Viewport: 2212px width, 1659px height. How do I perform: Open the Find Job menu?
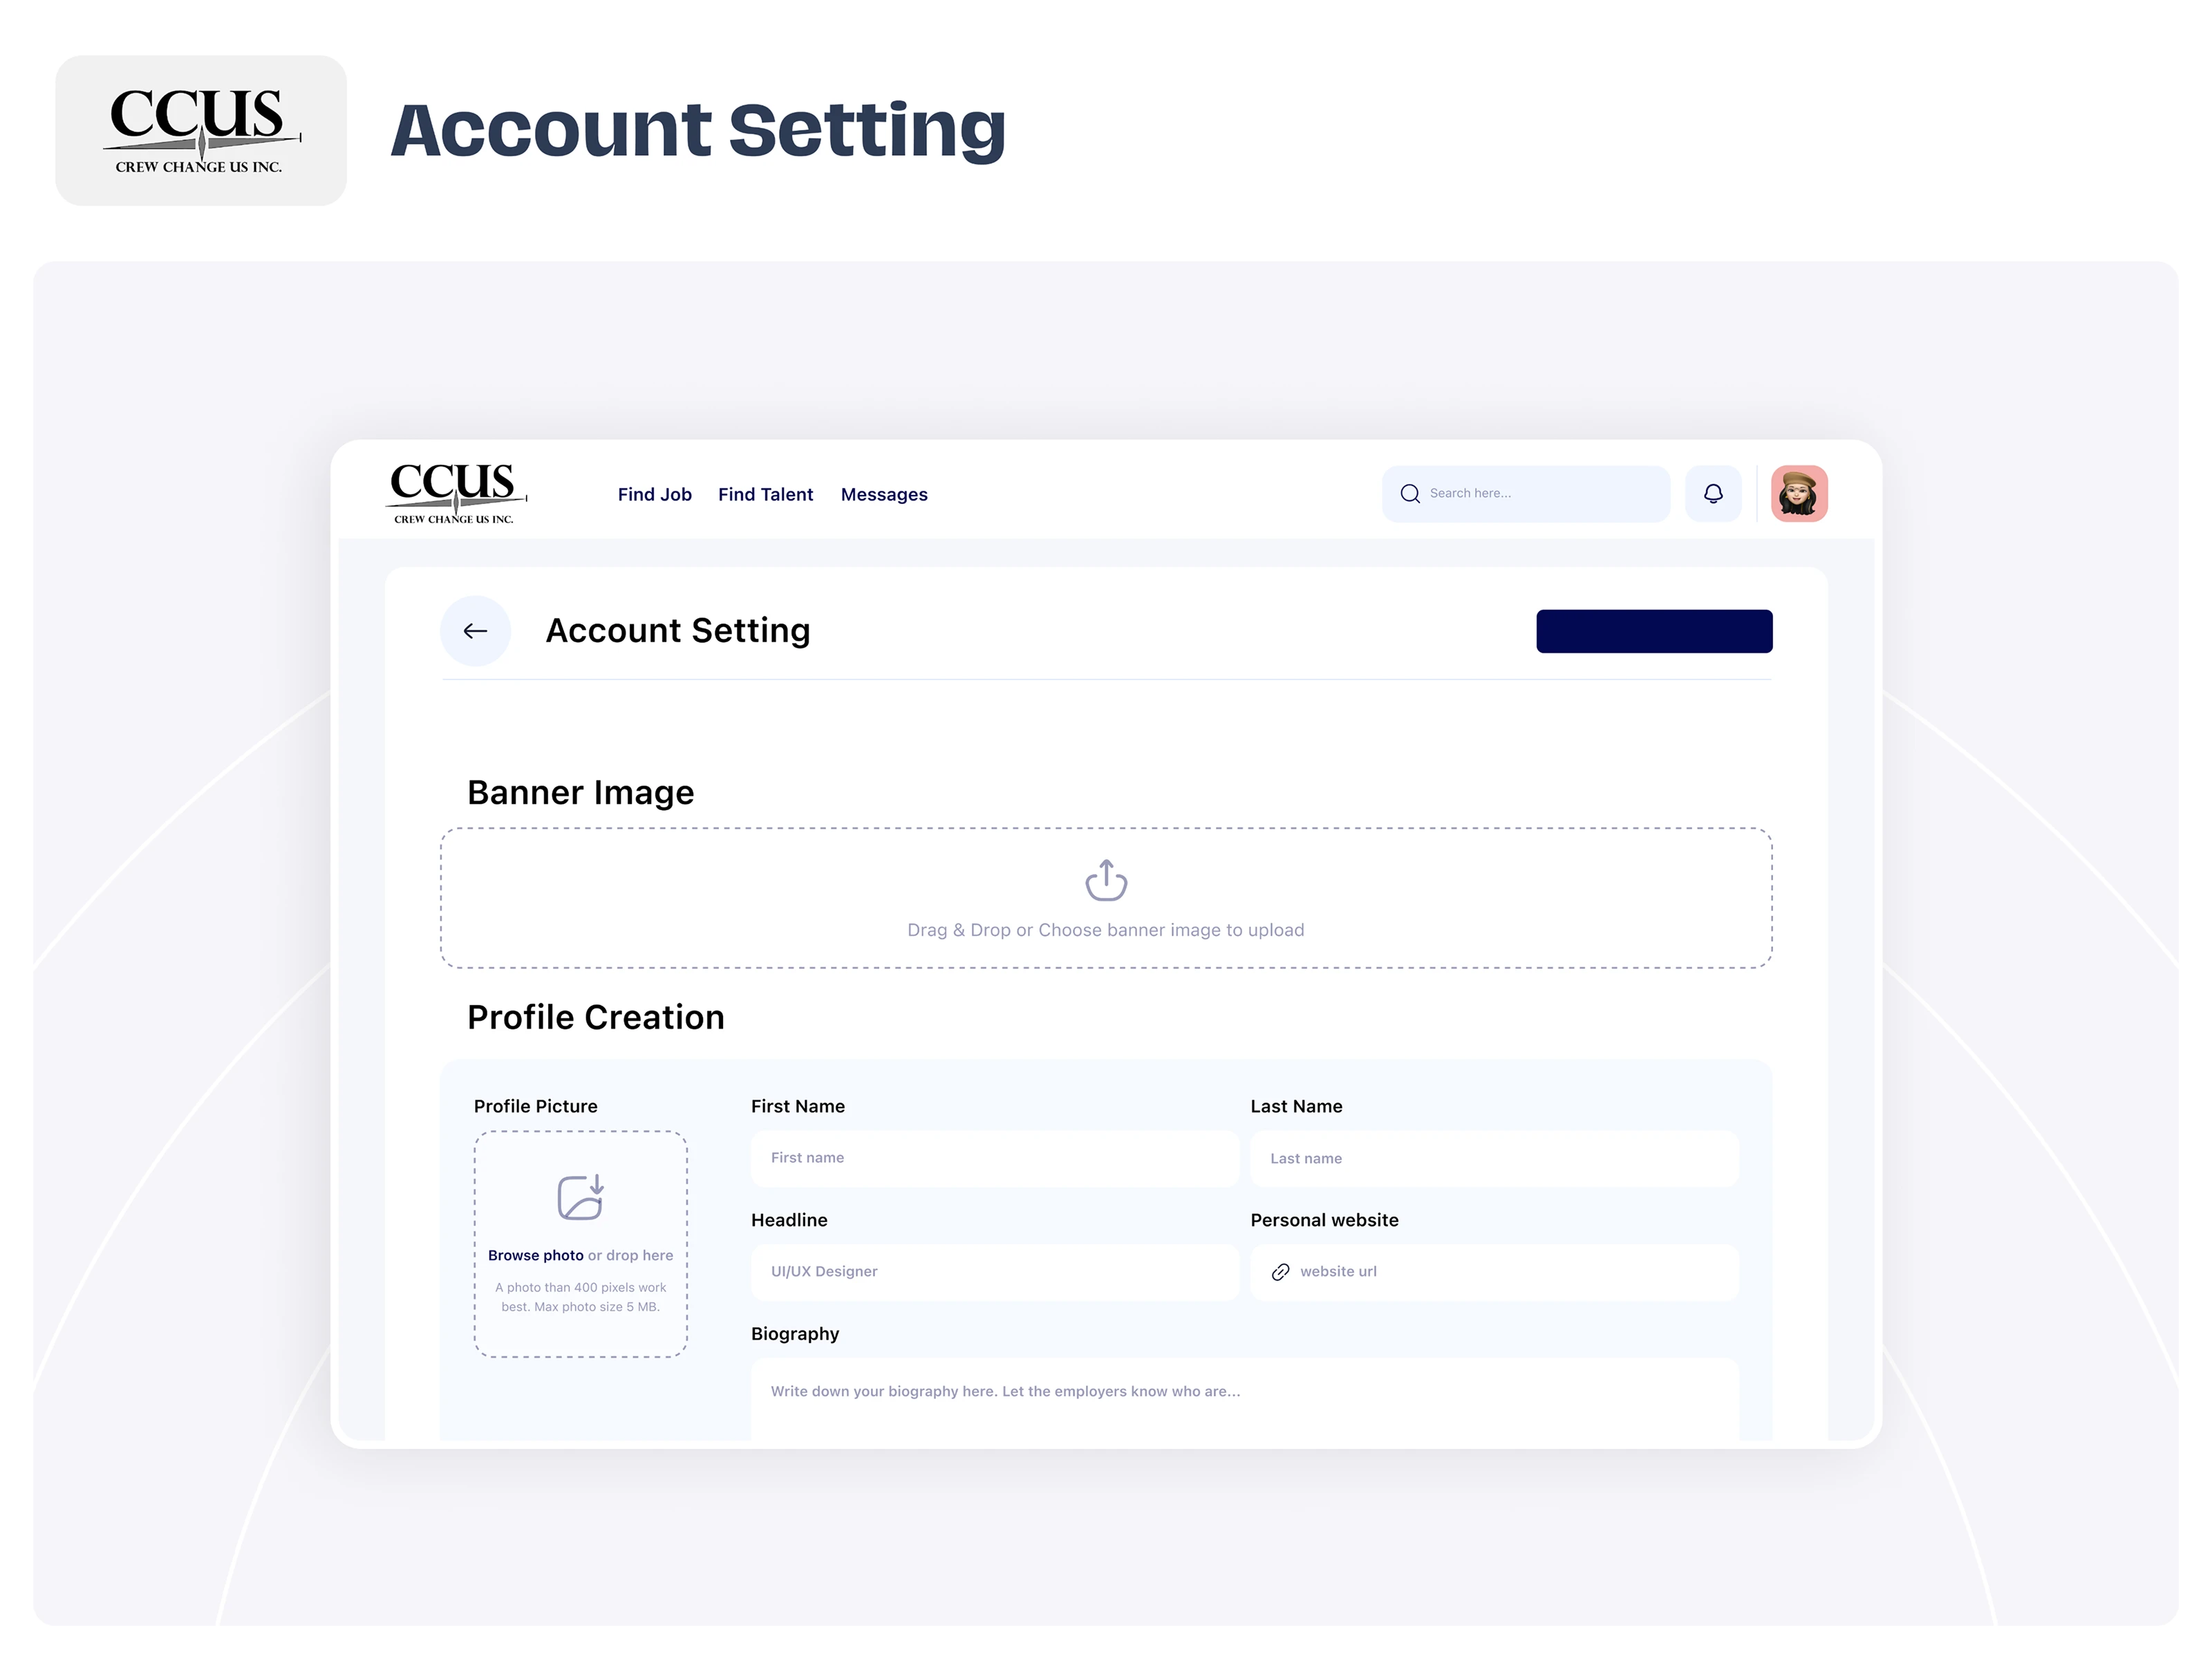click(655, 494)
